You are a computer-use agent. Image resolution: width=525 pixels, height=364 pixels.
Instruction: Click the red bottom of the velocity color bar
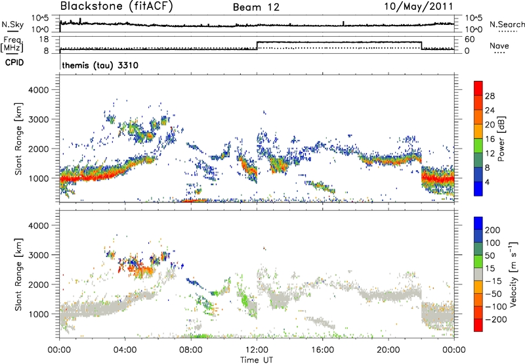(x=478, y=325)
